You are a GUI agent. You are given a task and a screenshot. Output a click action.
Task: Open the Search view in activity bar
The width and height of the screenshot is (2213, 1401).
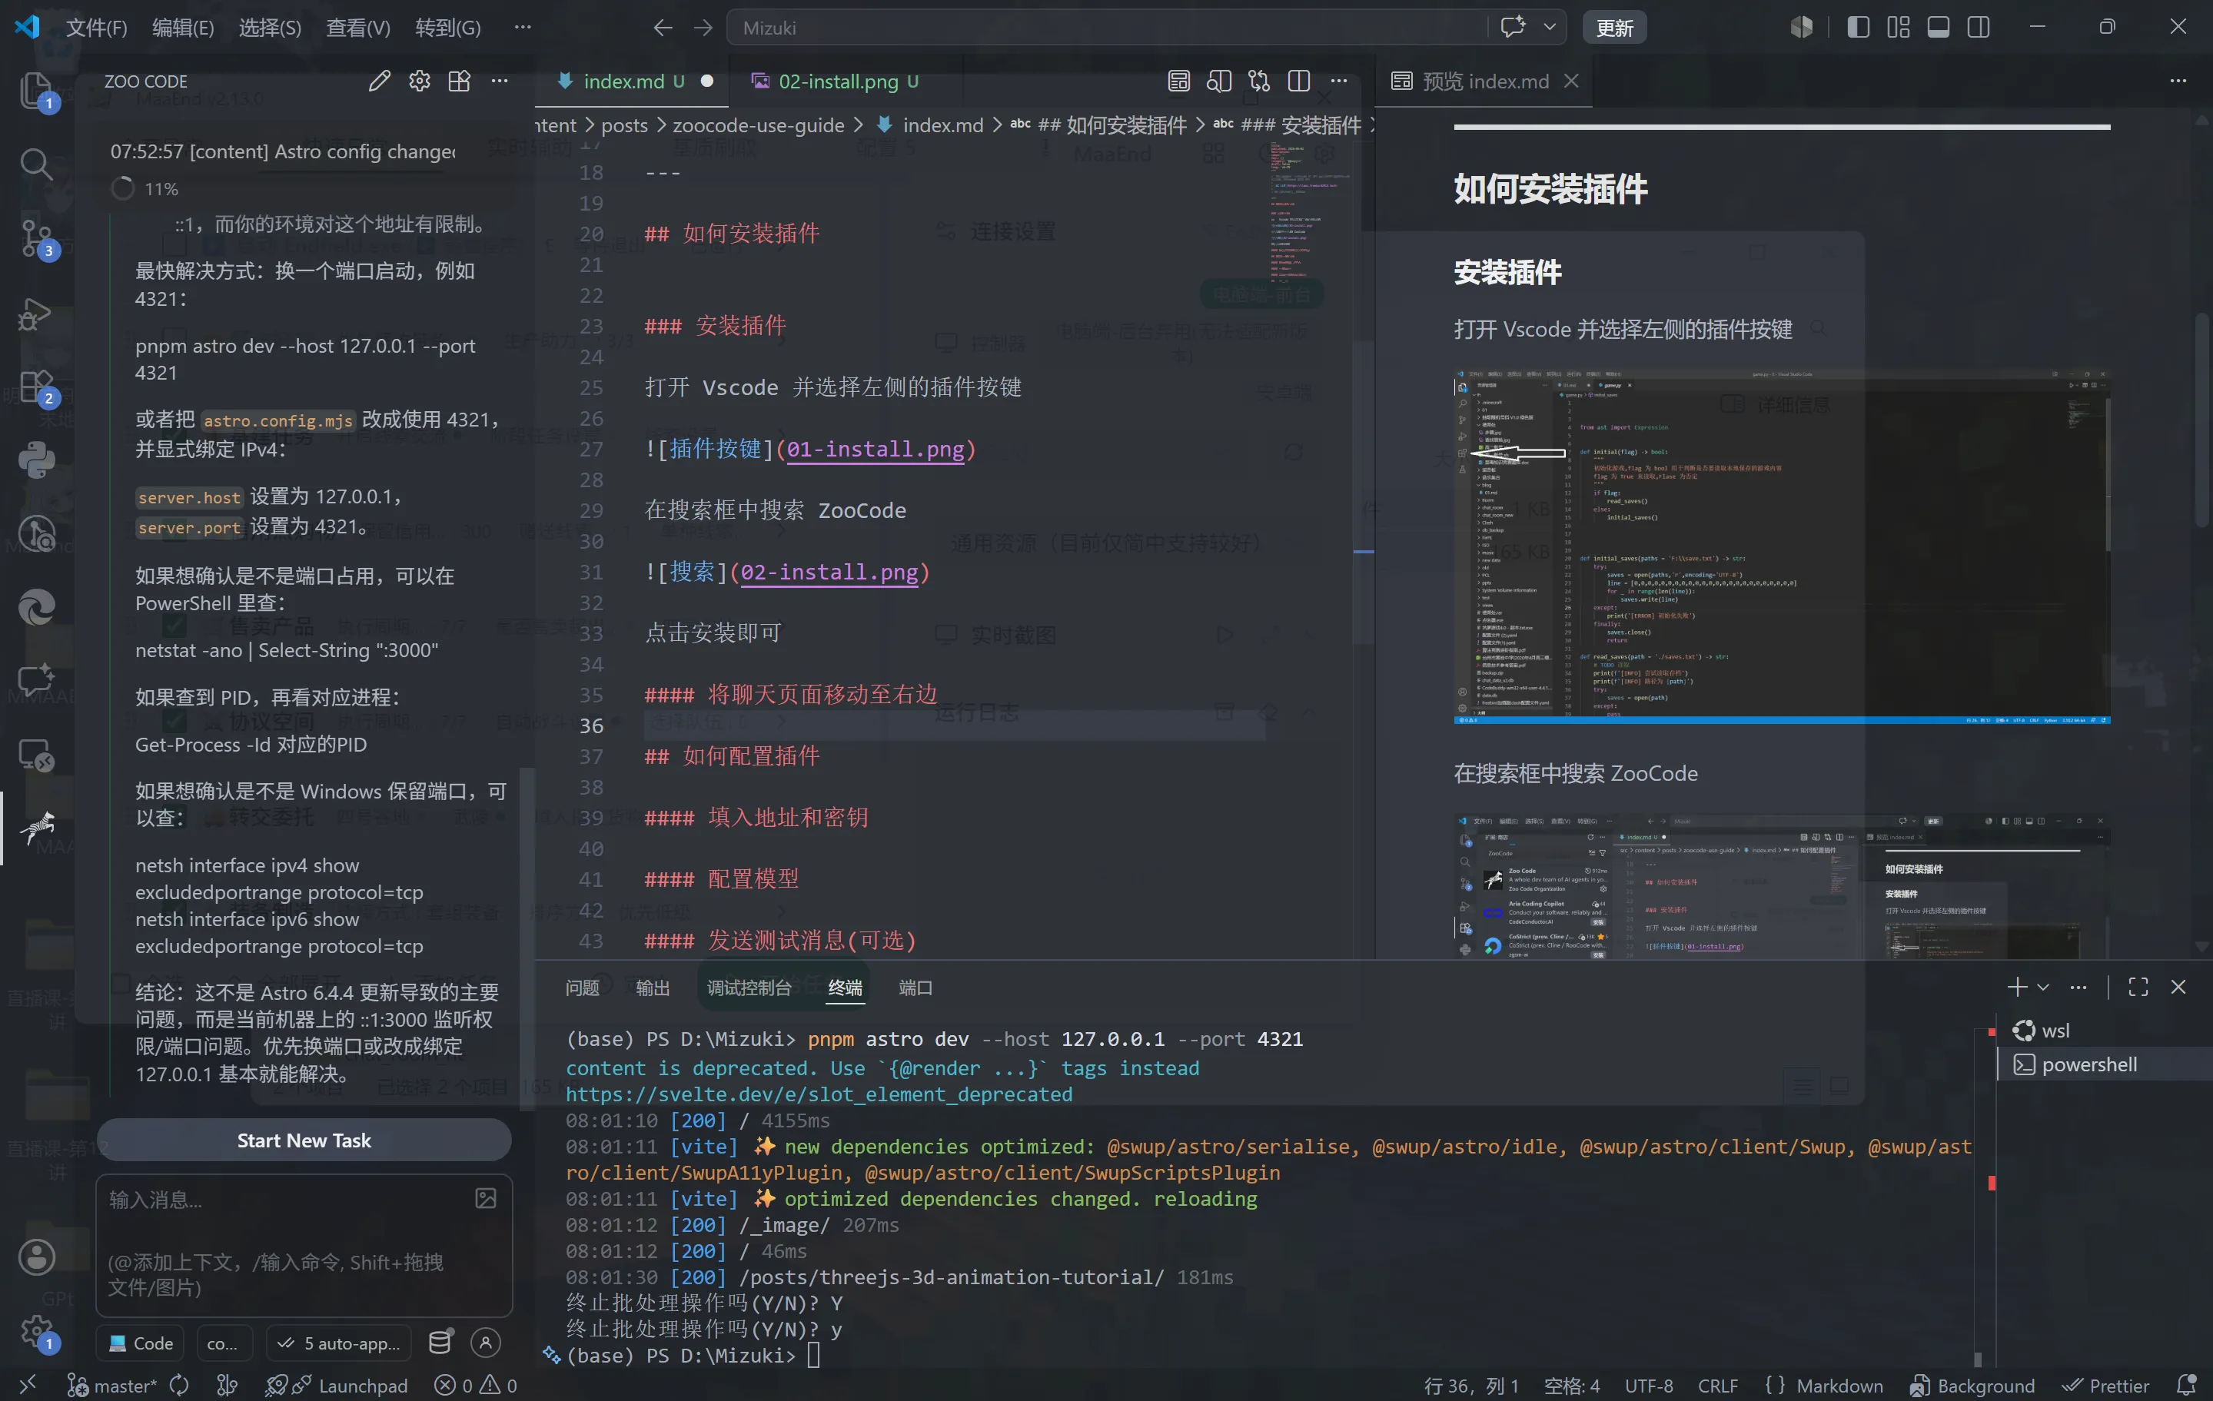(x=36, y=164)
